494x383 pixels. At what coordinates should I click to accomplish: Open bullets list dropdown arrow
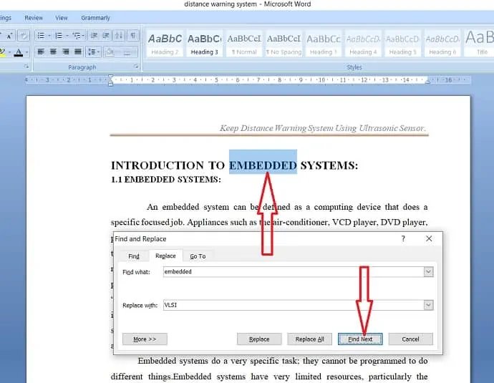49,36
